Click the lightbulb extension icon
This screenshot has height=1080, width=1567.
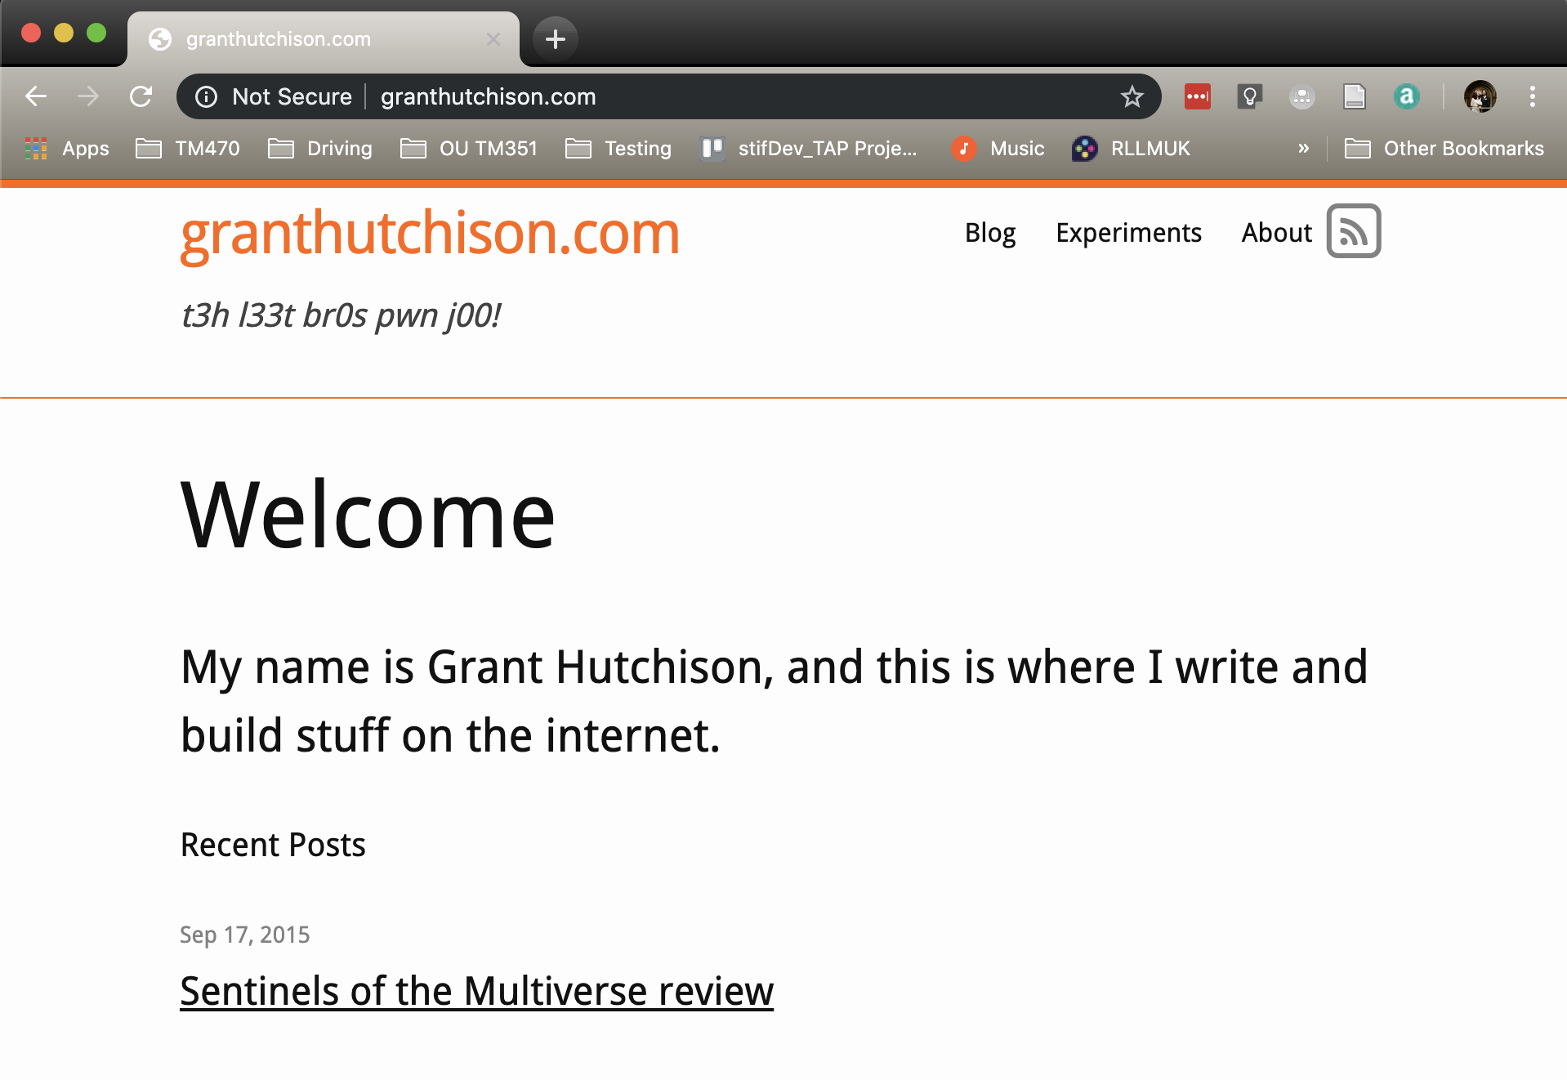pyautogui.click(x=1249, y=96)
